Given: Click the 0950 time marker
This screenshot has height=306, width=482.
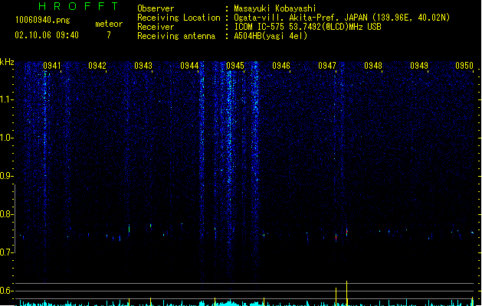Looking at the screenshot, I should [x=464, y=66].
